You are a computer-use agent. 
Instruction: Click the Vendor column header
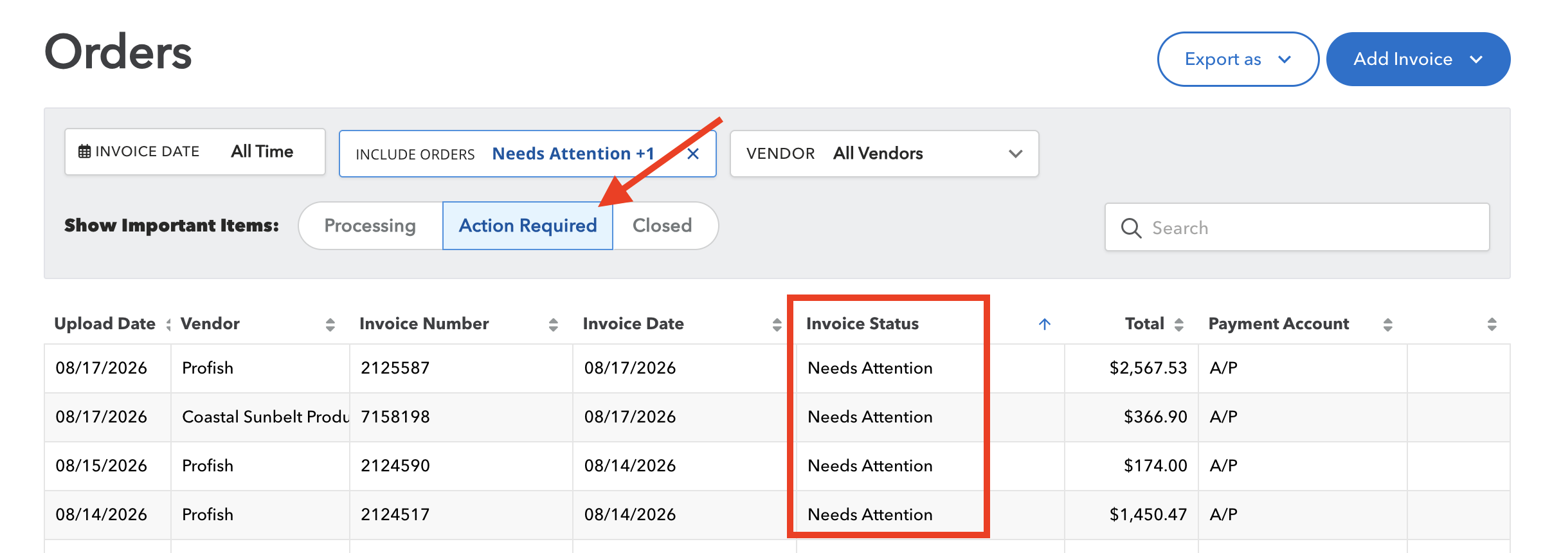[x=210, y=323]
